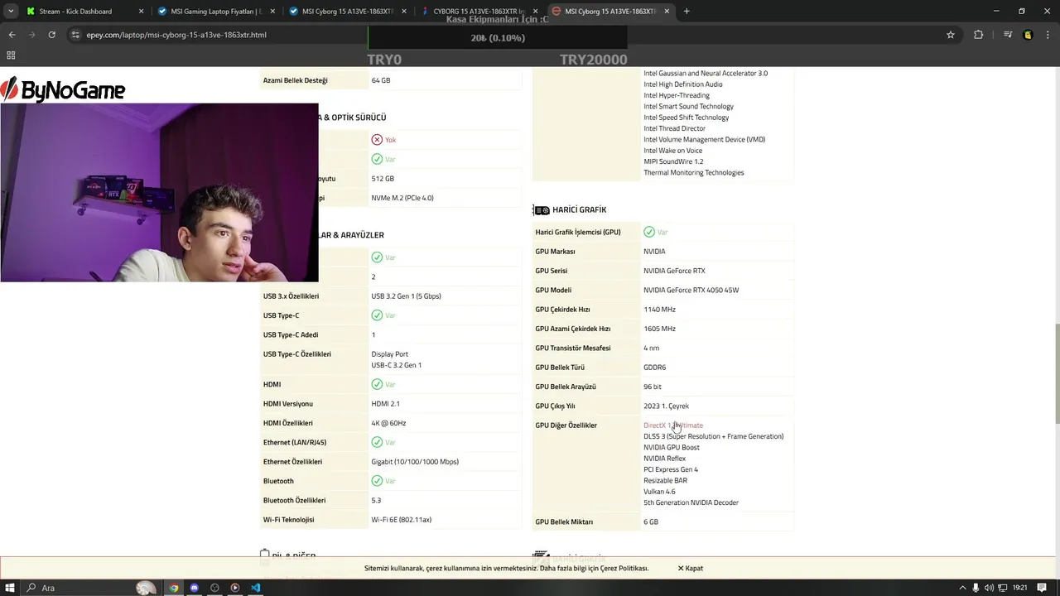Image resolution: width=1060 pixels, height=596 pixels.
Task: Open the volume control in system tray
Action: 989,588
